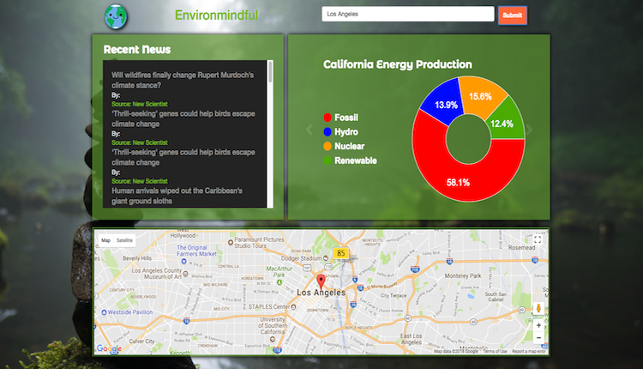Click the red Los Angeles map pin
Viewport: 643px width, 369px height.
tap(321, 282)
